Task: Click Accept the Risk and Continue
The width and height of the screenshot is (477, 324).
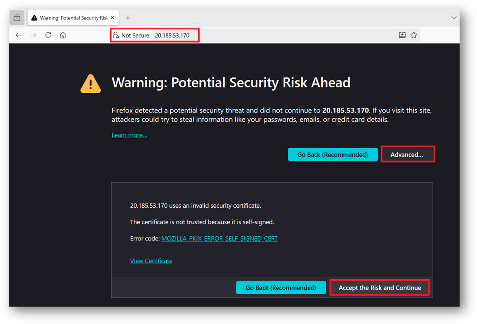Action: pos(379,287)
